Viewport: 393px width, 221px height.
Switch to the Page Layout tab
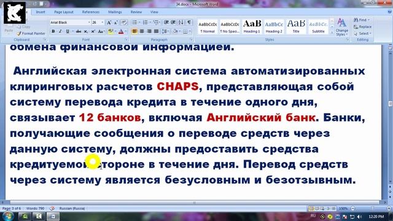64,12
